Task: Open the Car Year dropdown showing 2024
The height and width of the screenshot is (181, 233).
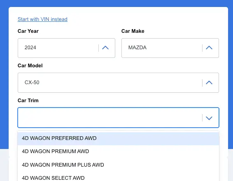Action: [66, 48]
